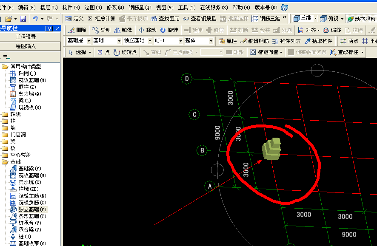Open the 帮助(H) menu
The width and height of the screenshot is (377, 246).
[x=241, y=8]
